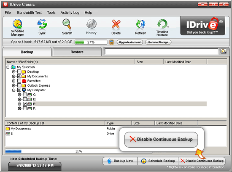Viewport: 232px width, 172px height.
Task: Check the C: drive checkbox
Action: pyautogui.click(x=25, y=95)
